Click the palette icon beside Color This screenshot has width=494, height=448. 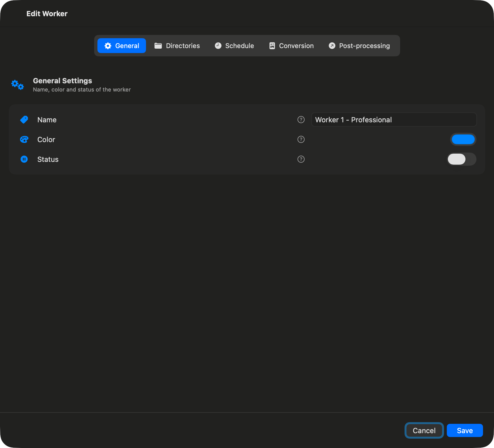(24, 139)
